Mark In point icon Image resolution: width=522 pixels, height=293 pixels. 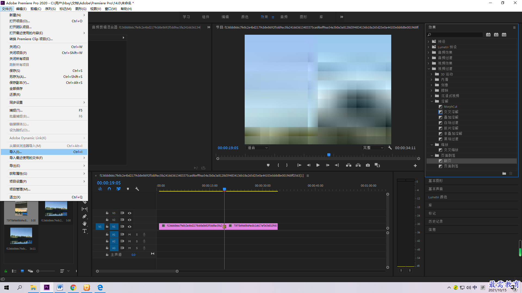(x=278, y=165)
